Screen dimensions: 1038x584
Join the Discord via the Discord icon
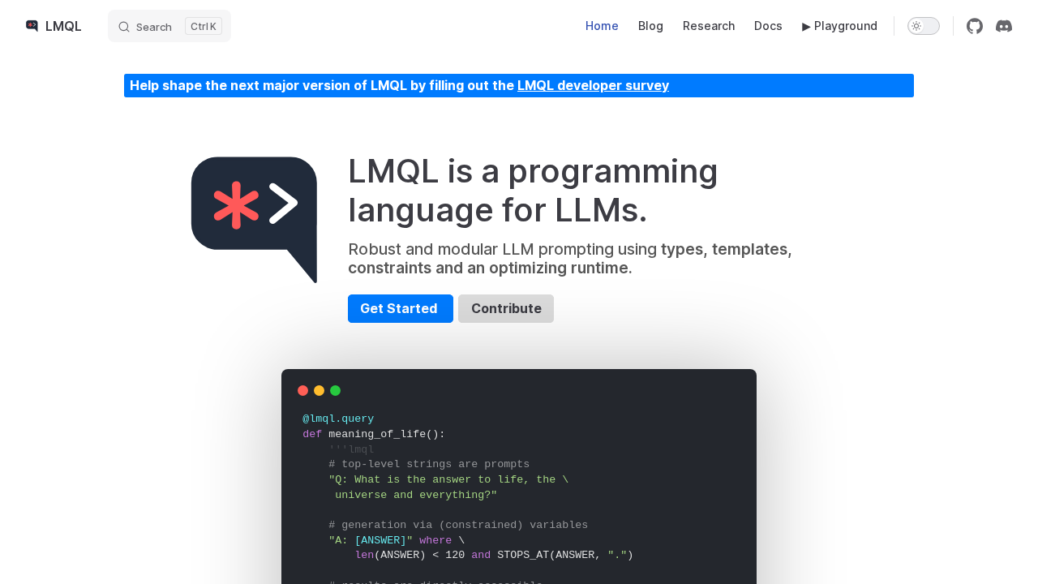1002,25
